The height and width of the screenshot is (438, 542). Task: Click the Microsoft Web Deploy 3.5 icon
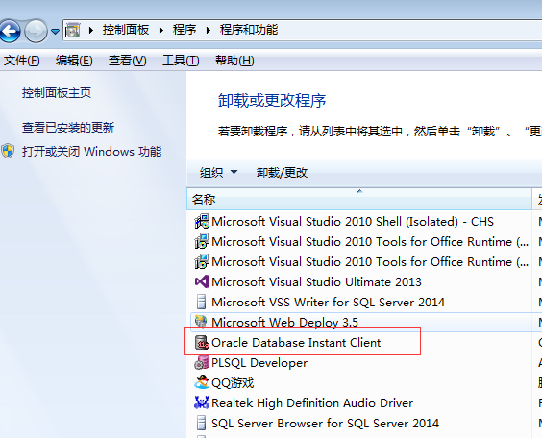tap(201, 322)
